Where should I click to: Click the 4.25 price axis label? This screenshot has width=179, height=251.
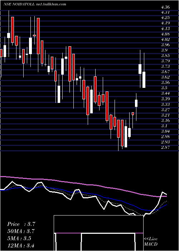[x=165, y=18]
